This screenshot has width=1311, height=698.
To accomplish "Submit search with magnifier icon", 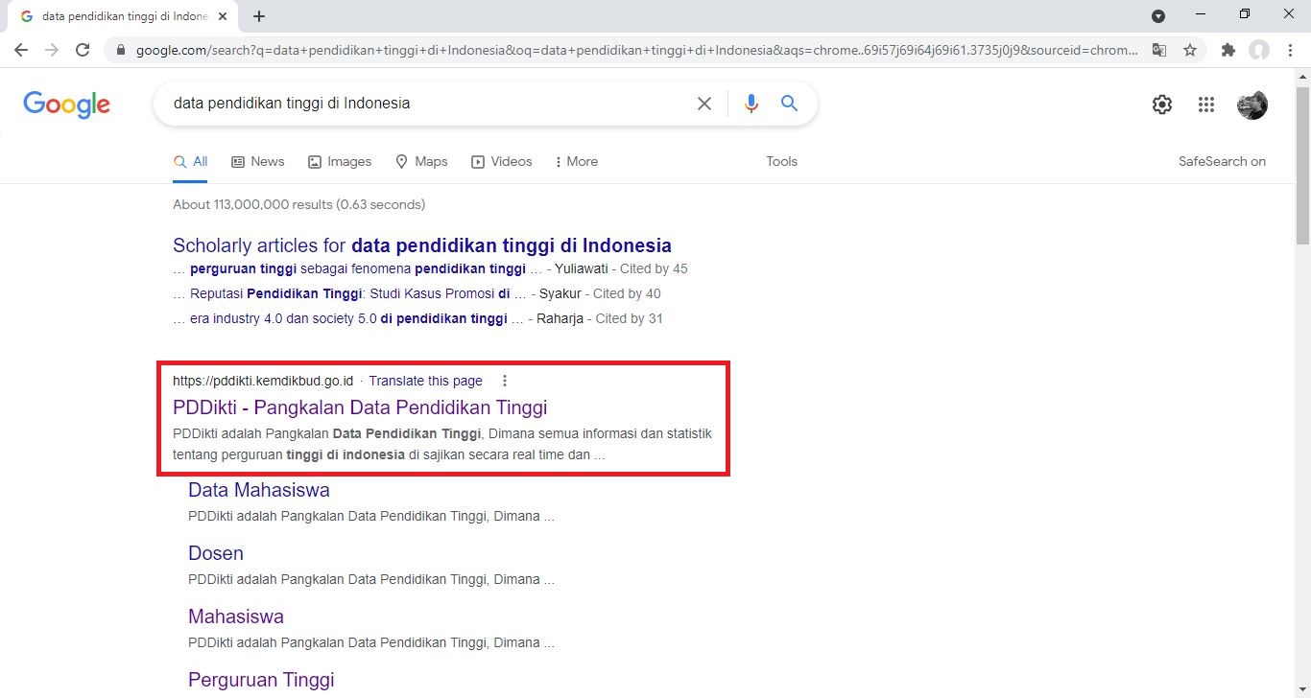I will click(790, 104).
